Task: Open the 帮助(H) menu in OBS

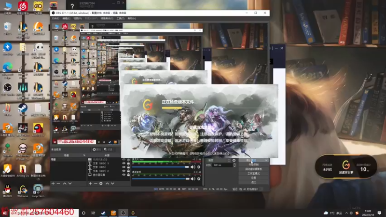Action: tap(132, 18)
